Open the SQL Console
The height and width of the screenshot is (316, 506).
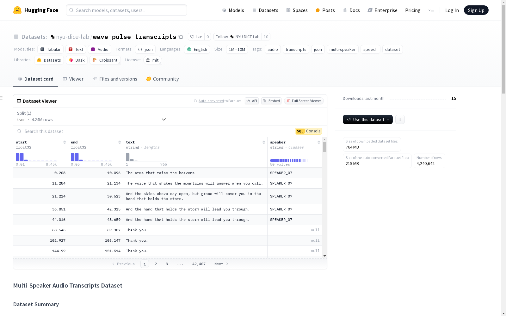(308, 131)
